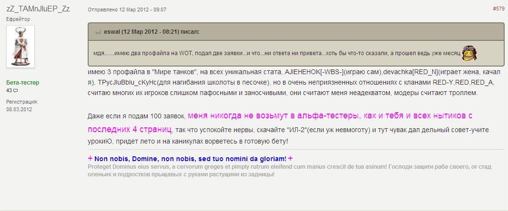This screenshot has width=508, height=211.
Task: Click quote header 'eswal (12 Мар 2012 - 08:21) писал:'
Action: (152, 32)
